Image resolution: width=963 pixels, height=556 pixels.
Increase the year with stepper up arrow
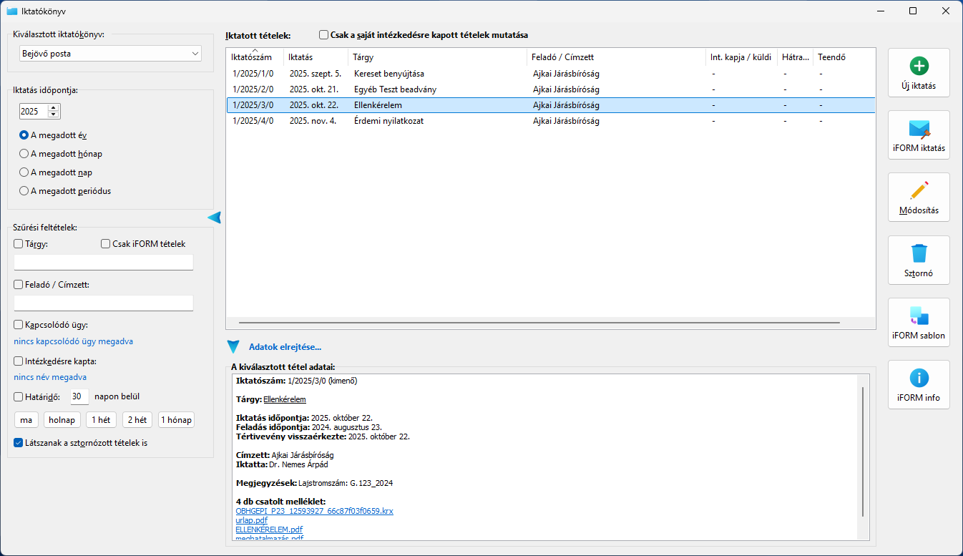(53, 108)
